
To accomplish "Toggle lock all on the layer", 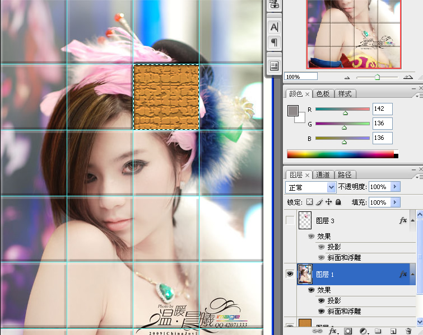I will (x=338, y=202).
